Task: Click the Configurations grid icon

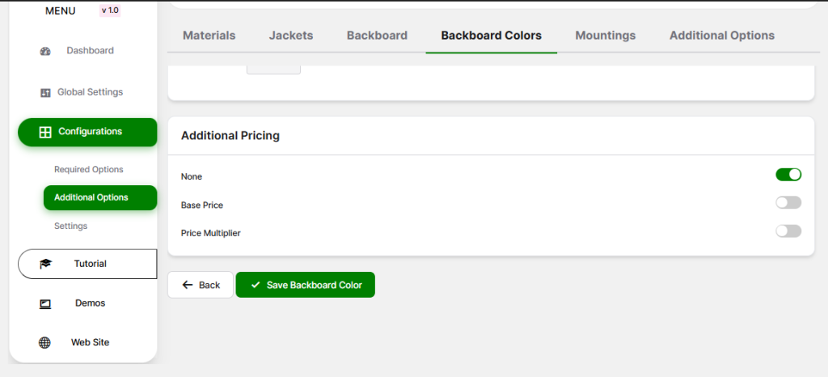Action: pos(45,132)
